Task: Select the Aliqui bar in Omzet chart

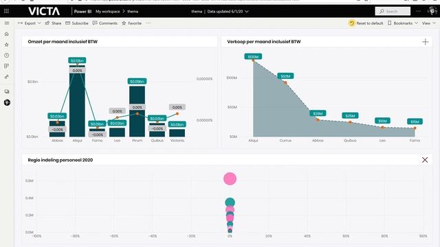Action: tap(77, 101)
